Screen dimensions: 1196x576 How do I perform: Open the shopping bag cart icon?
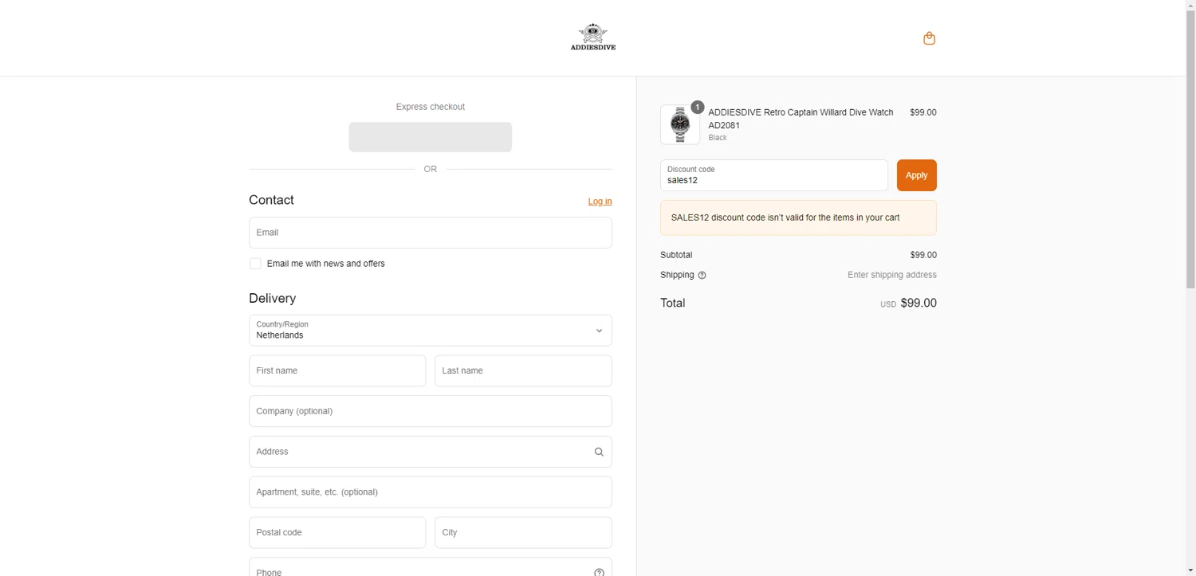click(x=929, y=38)
